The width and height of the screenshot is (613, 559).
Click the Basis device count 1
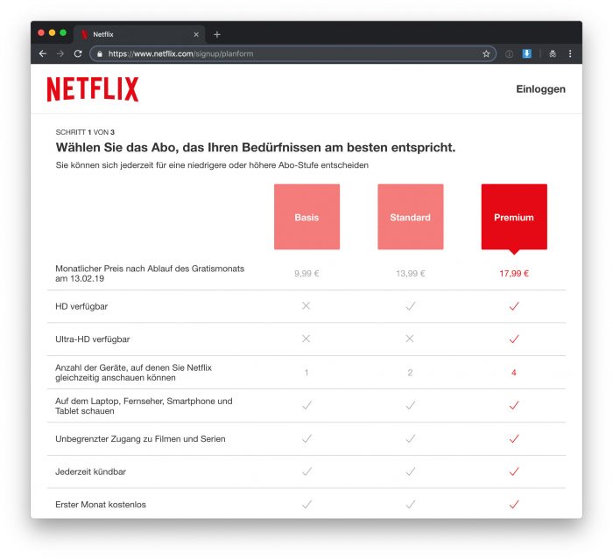click(306, 373)
